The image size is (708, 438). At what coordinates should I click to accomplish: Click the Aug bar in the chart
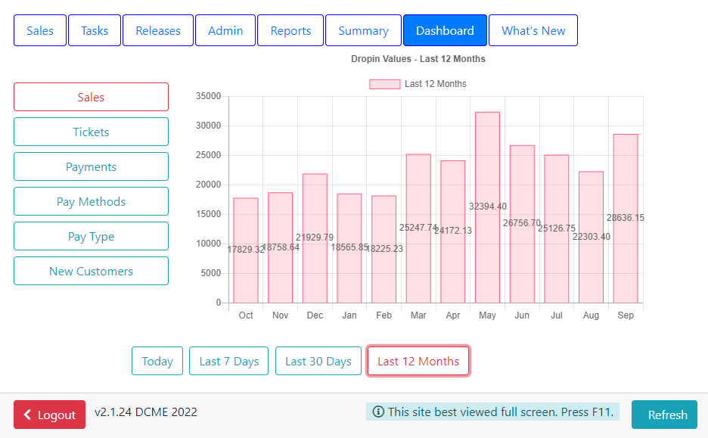[591, 237]
